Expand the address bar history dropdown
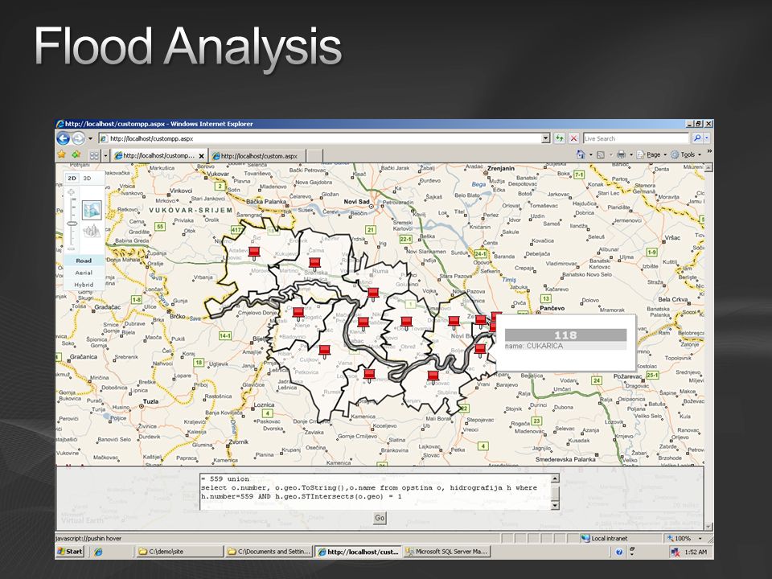 [x=545, y=139]
